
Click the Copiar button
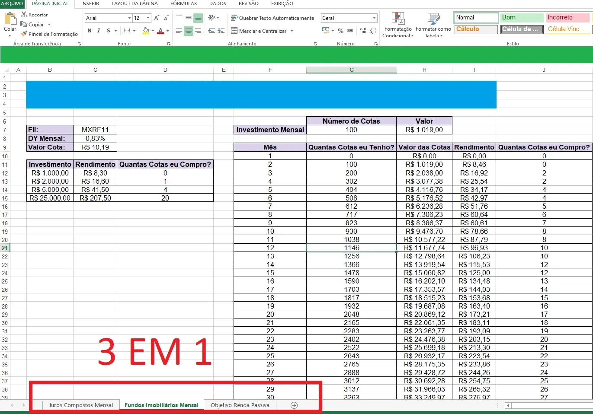32,25
